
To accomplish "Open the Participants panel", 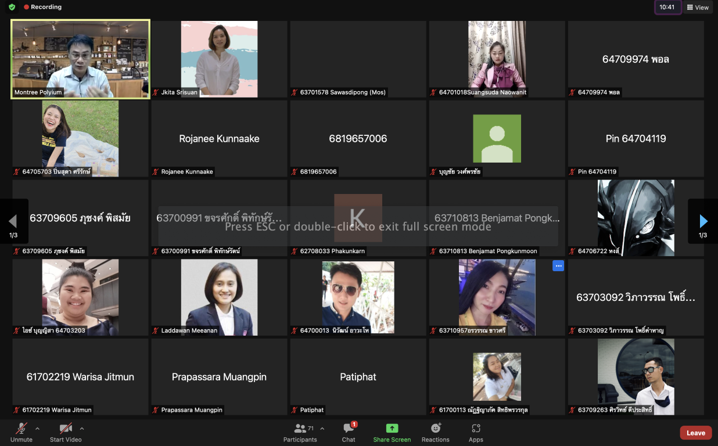I will point(300,432).
